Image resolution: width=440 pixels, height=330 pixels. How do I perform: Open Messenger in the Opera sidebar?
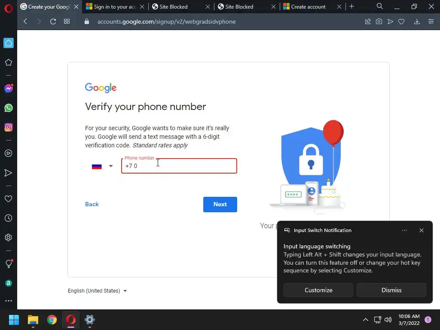[x=9, y=89]
